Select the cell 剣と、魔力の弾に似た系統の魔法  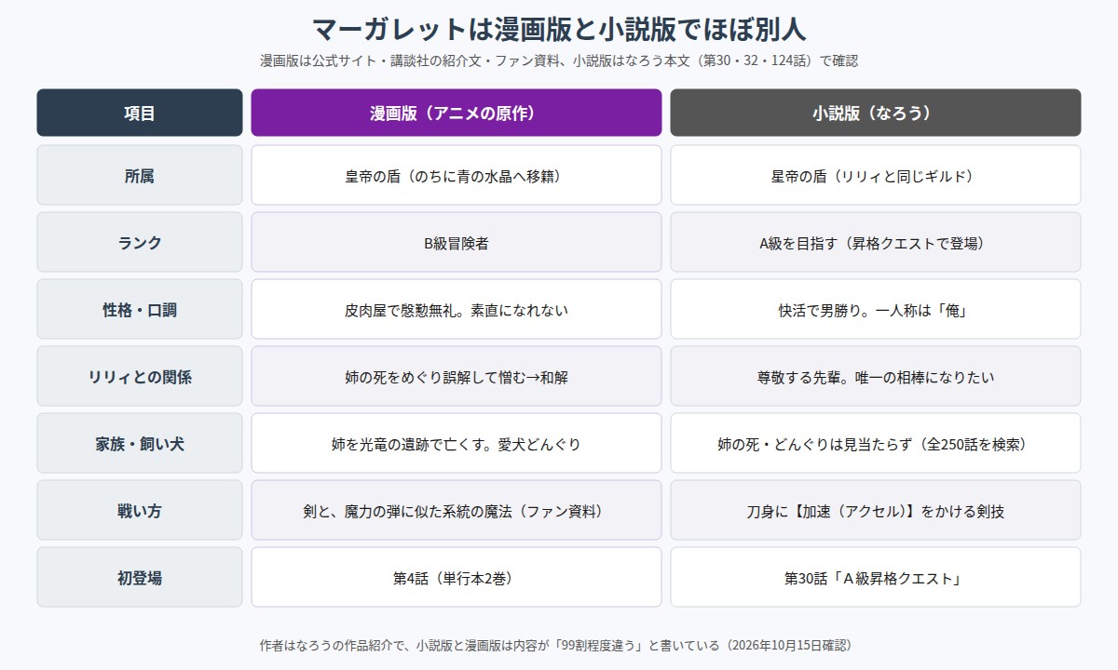point(457,510)
